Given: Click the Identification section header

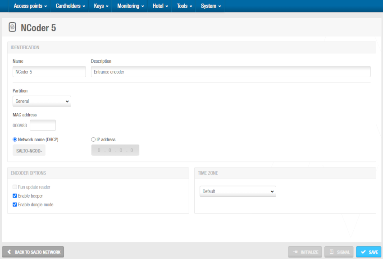Looking at the screenshot, I should (x=25, y=47).
